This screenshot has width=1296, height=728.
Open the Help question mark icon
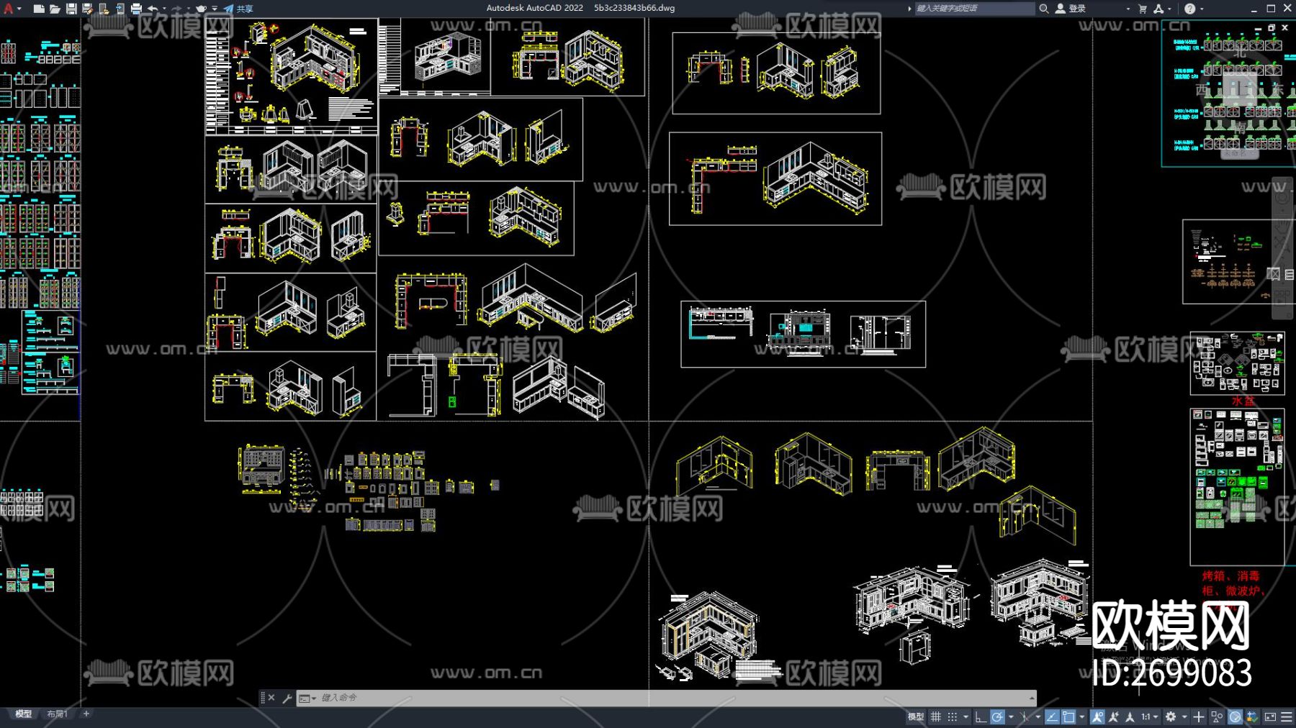pyautogui.click(x=1189, y=9)
